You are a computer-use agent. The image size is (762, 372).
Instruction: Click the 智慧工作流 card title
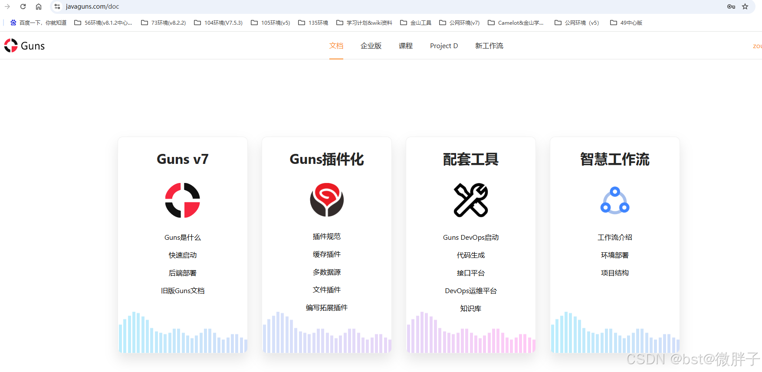pyautogui.click(x=615, y=159)
